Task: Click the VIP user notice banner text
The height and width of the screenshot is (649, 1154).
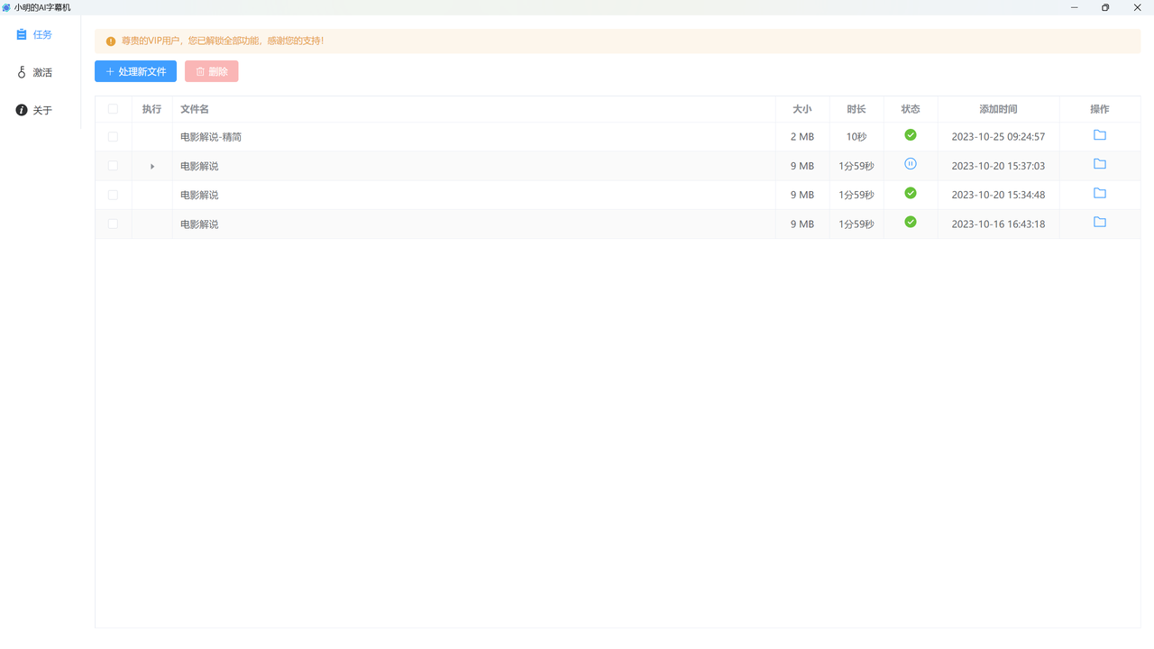Action: [x=223, y=41]
